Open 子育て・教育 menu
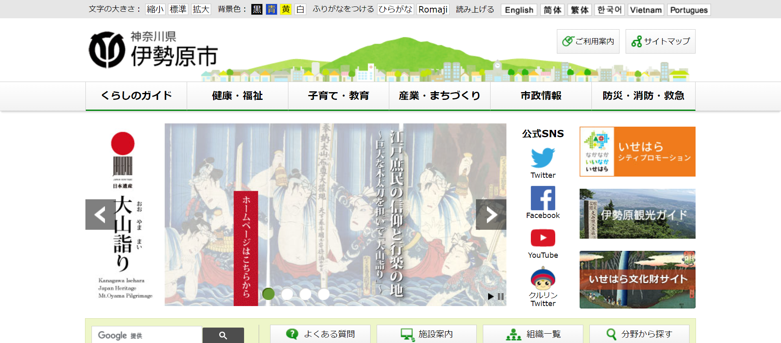 click(338, 96)
